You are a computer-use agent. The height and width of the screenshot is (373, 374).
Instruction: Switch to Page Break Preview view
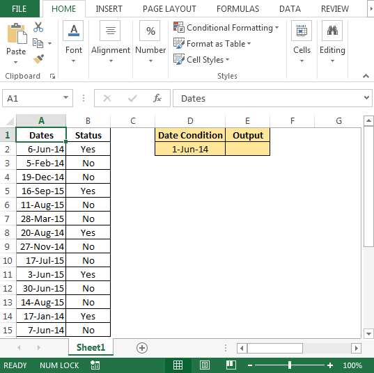(x=231, y=365)
